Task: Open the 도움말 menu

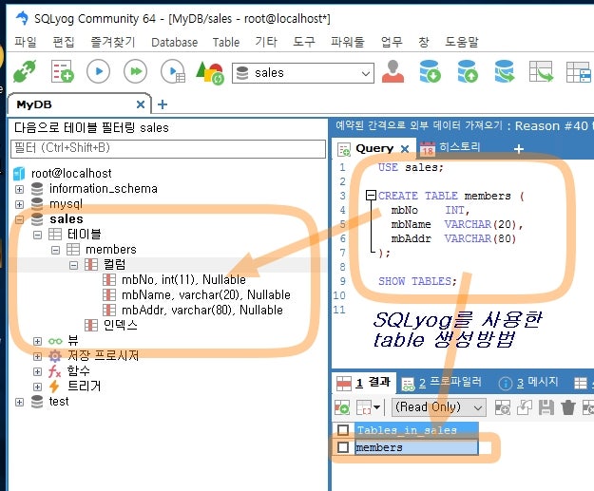Action: tap(461, 42)
